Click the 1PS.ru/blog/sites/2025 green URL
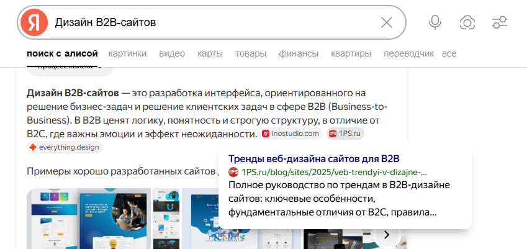The image size is (527, 249). (334, 172)
